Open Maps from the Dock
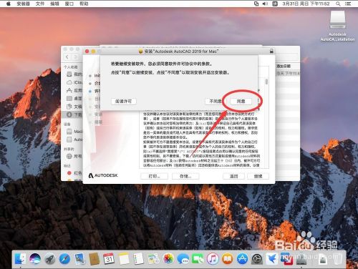 [153, 259]
